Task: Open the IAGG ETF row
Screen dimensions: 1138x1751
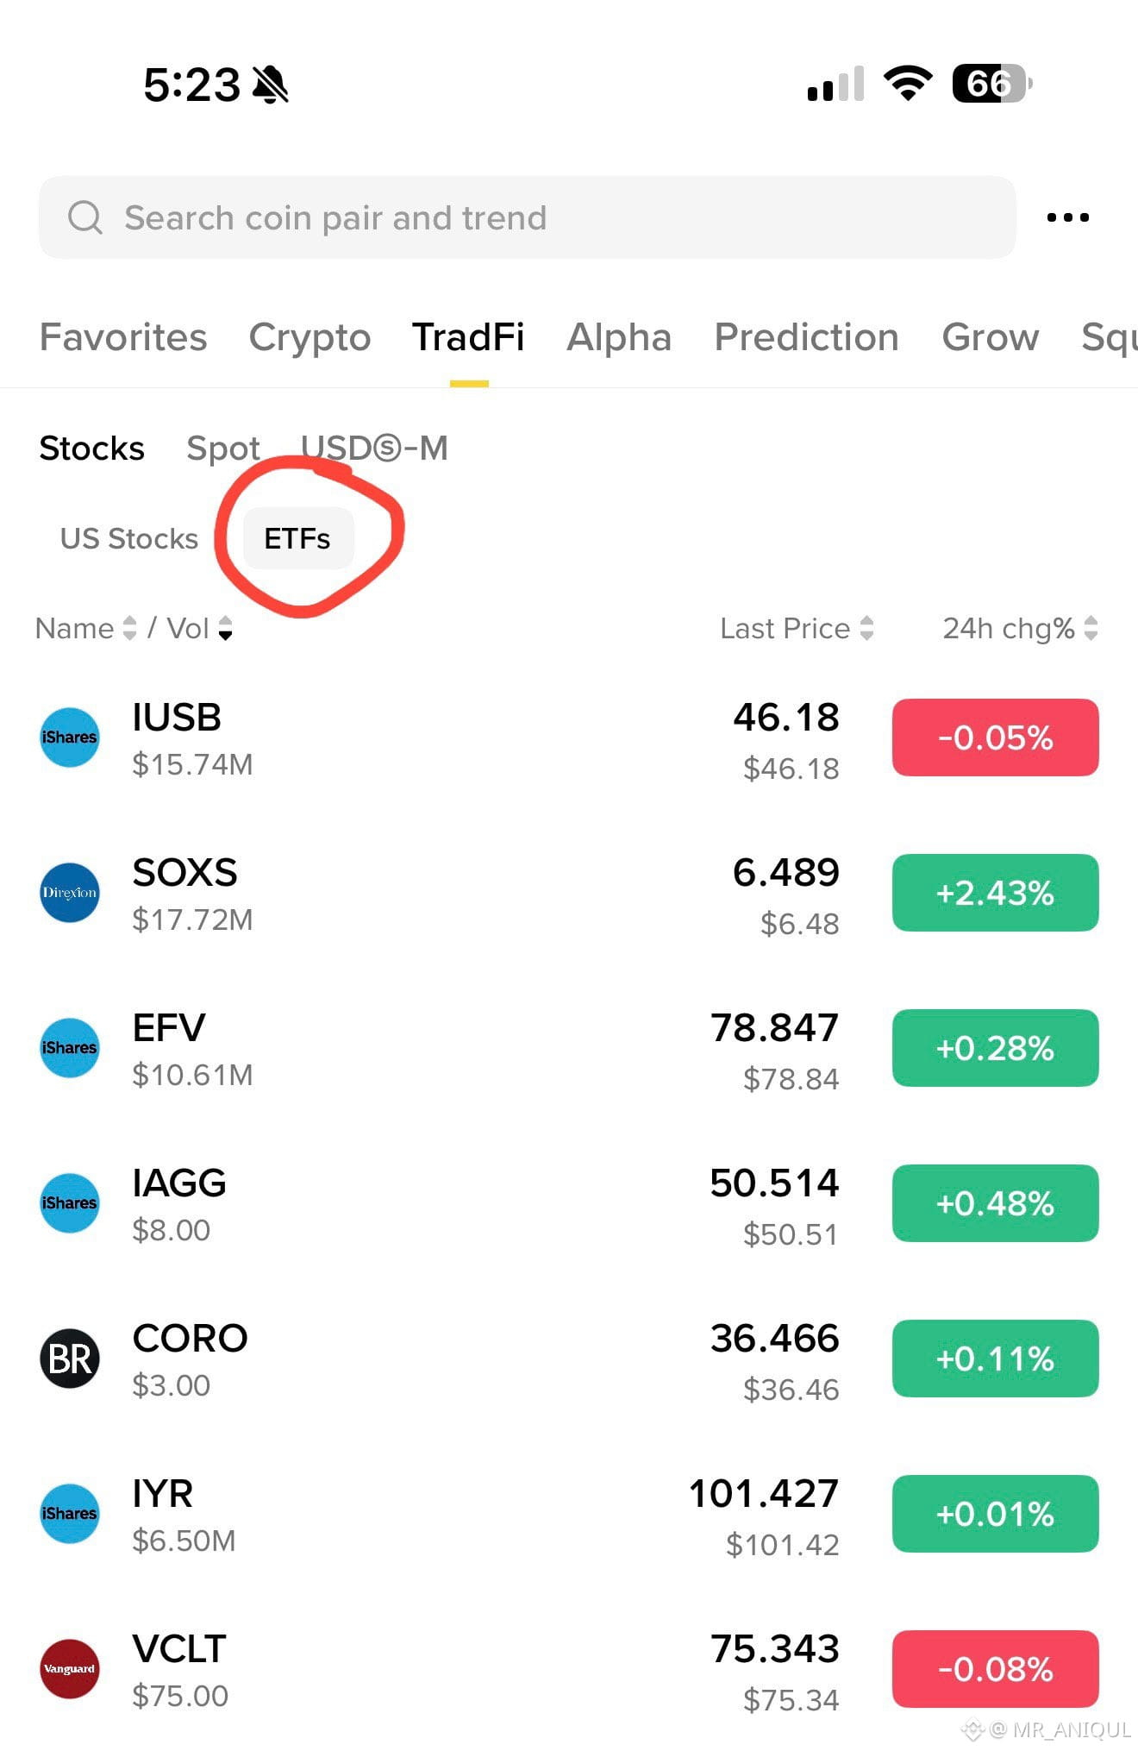Action: coord(569,1203)
